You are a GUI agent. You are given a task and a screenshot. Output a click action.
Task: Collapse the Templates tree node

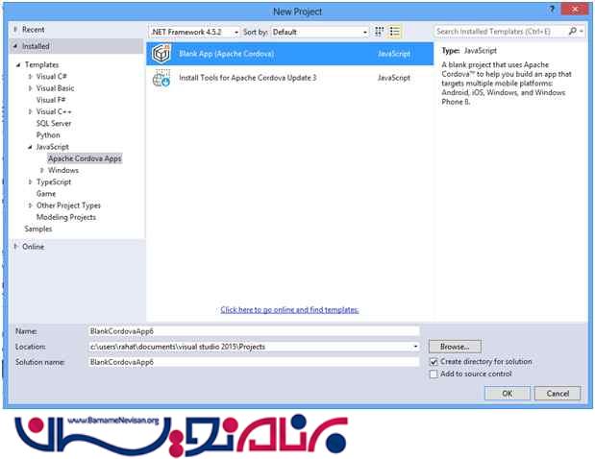[x=18, y=64]
